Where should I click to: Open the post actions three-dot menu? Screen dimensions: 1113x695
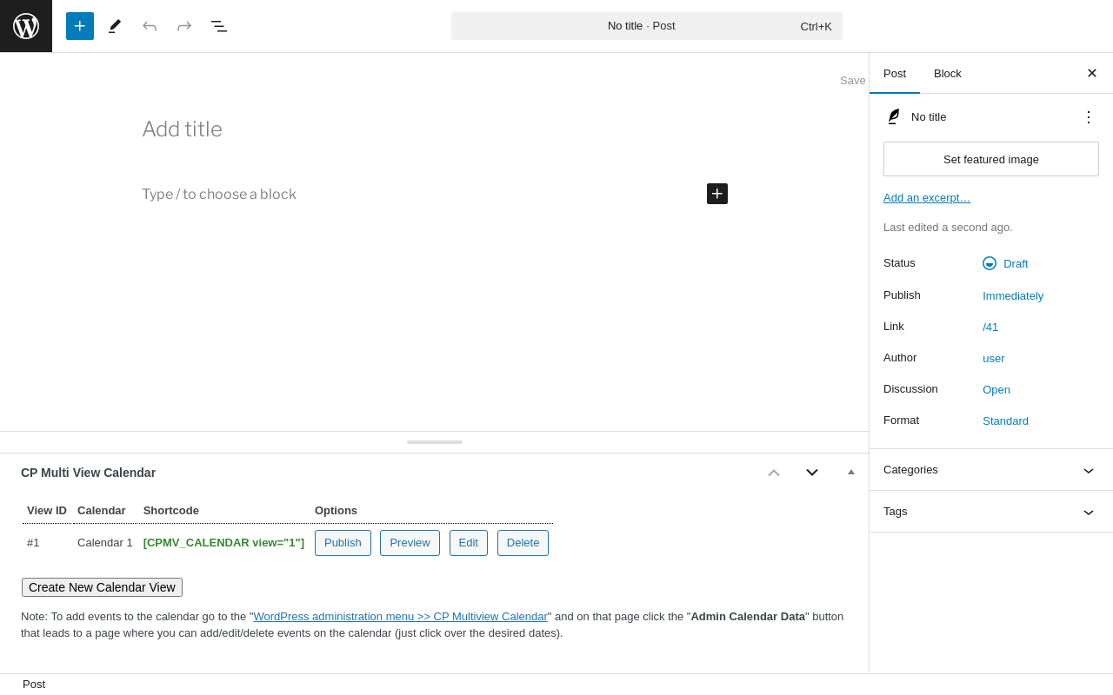click(1089, 116)
